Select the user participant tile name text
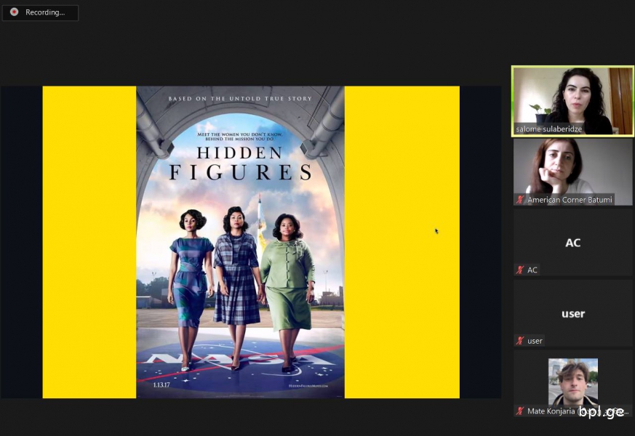635x436 pixels. (573, 313)
